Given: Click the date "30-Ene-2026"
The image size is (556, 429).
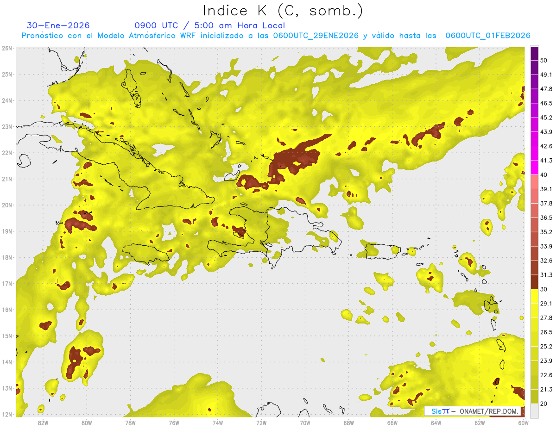Looking at the screenshot, I should point(58,25).
